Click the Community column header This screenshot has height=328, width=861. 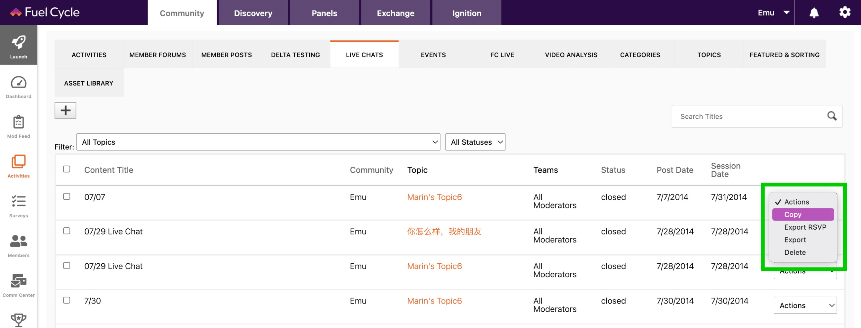click(371, 170)
